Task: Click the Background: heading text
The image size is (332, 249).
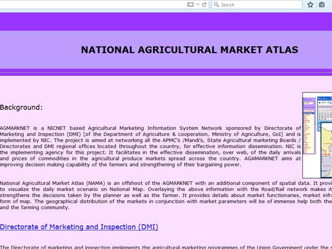Action: tap(21, 107)
